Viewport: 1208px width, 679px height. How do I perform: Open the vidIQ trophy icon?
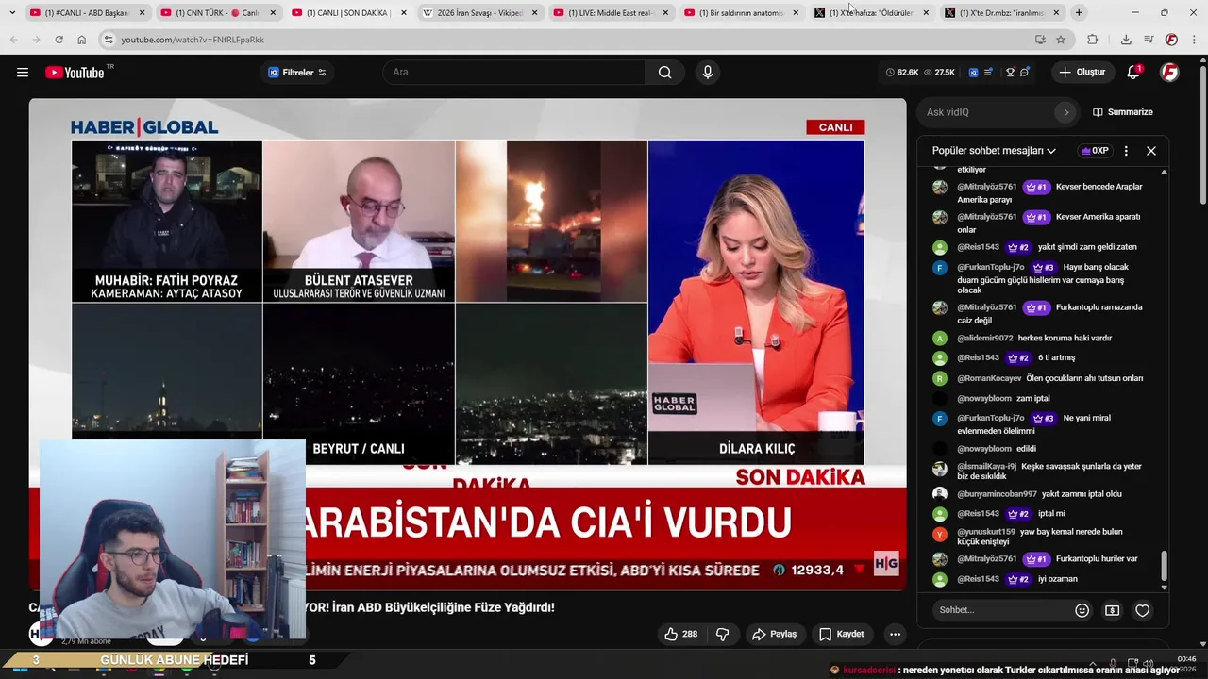(x=1010, y=73)
